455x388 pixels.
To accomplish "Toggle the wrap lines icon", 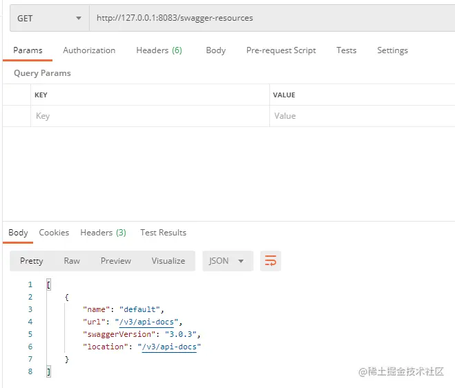I will (271, 261).
